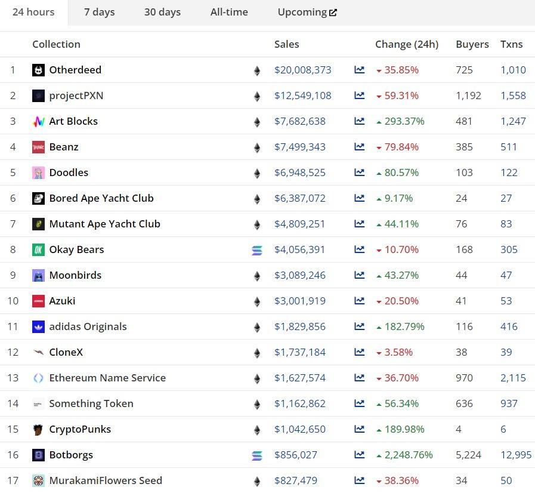
Task: Click the Ethereum icon in Otherdeed row
Action: tap(257, 70)
